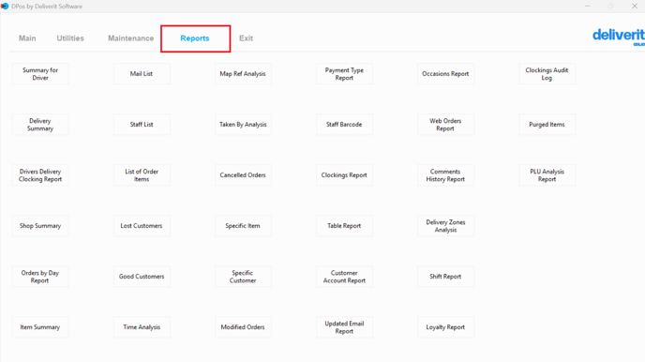This screenshot has width=645, height=362.
Task: Open the Loyalty Report
Action: click(445, 327)
